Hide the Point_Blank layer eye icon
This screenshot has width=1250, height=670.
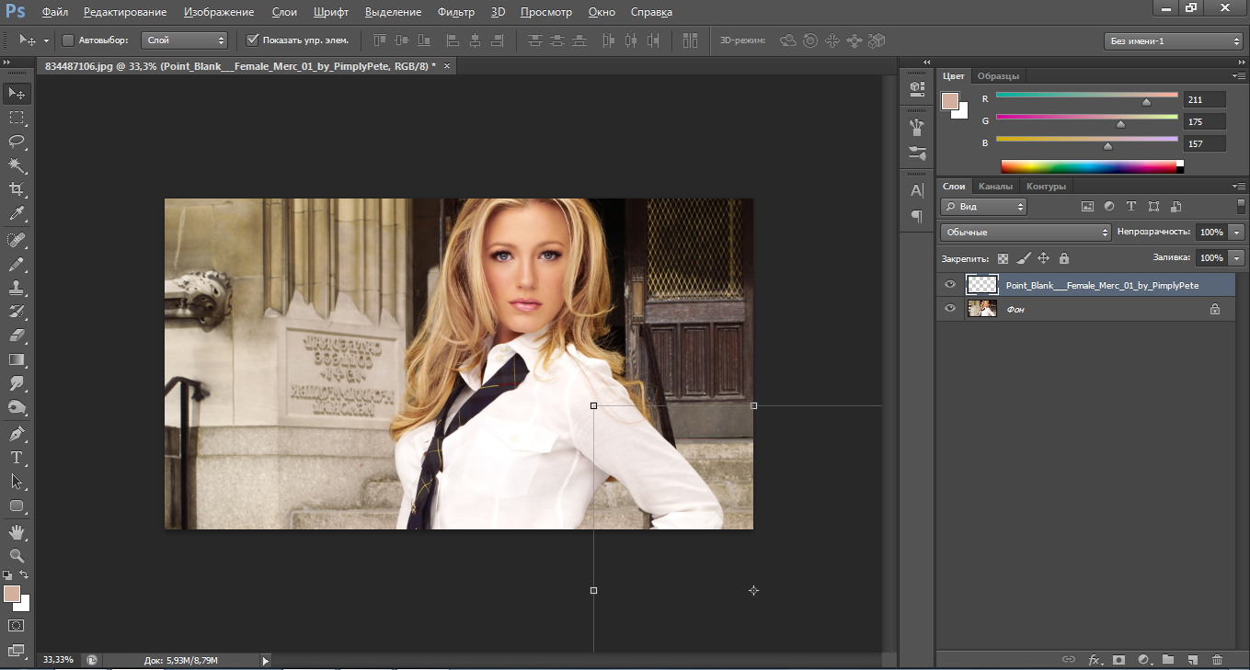click(x=950, y=285)
